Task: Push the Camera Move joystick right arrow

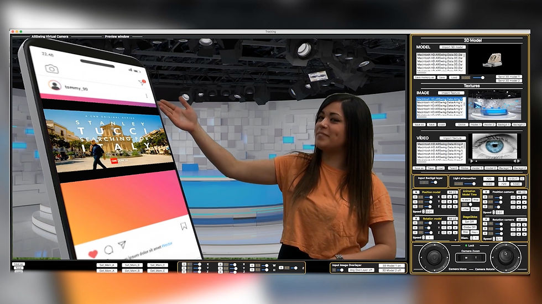Action: [x=447, y=258]
